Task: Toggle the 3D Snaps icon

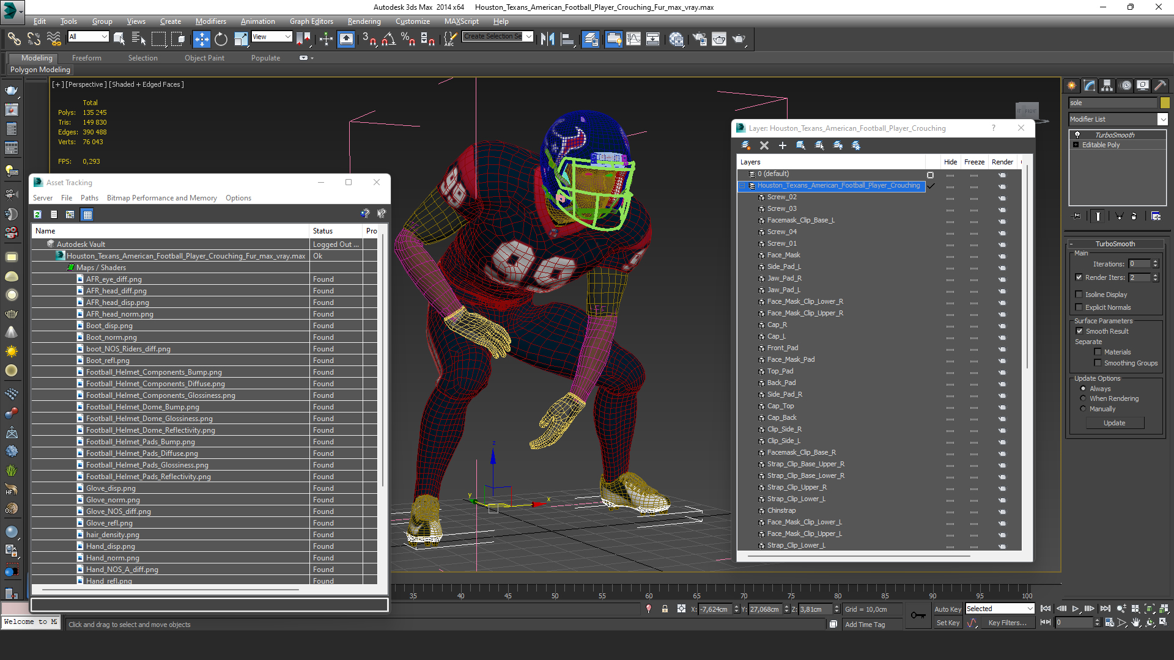Action: coord(369,39)
